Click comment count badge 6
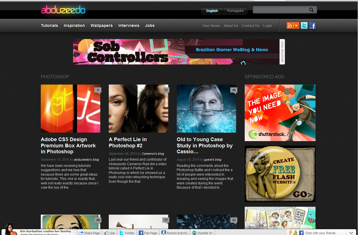 click(98, 90)
